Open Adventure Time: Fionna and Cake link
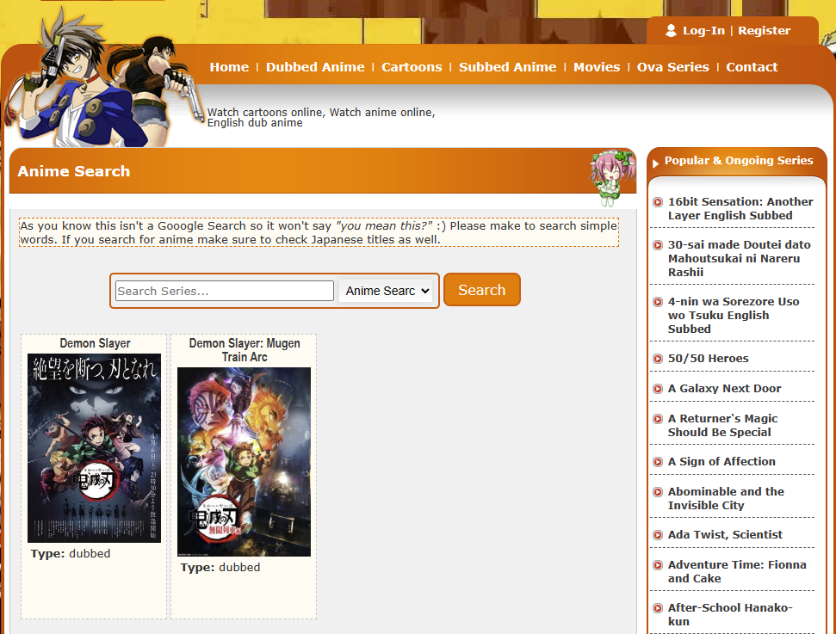The image size is (836, 634). point(737,571)
